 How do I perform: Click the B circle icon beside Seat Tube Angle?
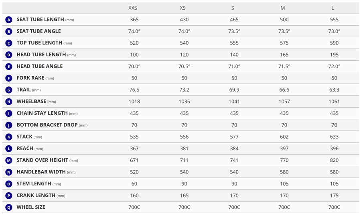coord(9,31)
